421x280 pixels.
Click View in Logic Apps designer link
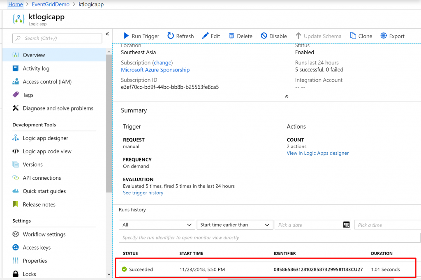point(318,153)
